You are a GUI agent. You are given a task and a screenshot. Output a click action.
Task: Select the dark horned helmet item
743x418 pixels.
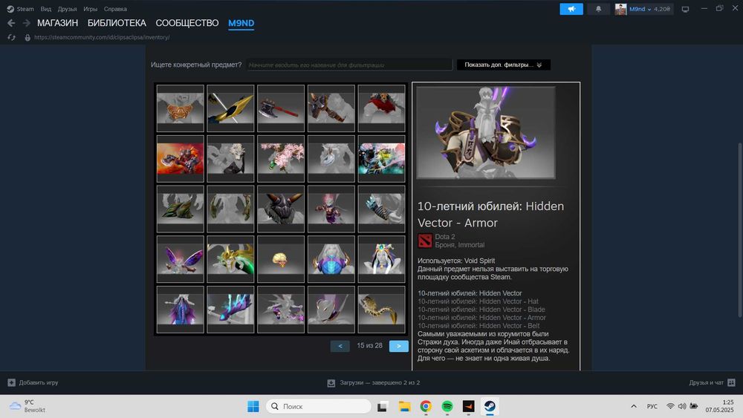pyautogui.click(x=281, y=209)
